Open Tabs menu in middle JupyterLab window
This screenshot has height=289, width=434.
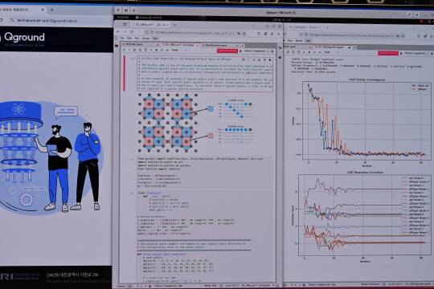[156, 39]
